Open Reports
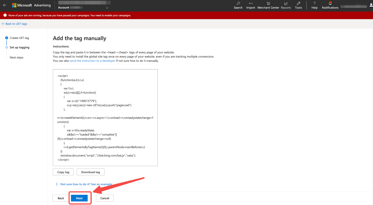This screenshot has width=373, height=205. tap(286, 5)
